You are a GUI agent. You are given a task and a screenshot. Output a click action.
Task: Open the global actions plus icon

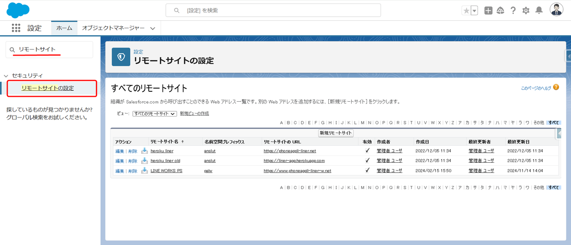tap(488, 11)
